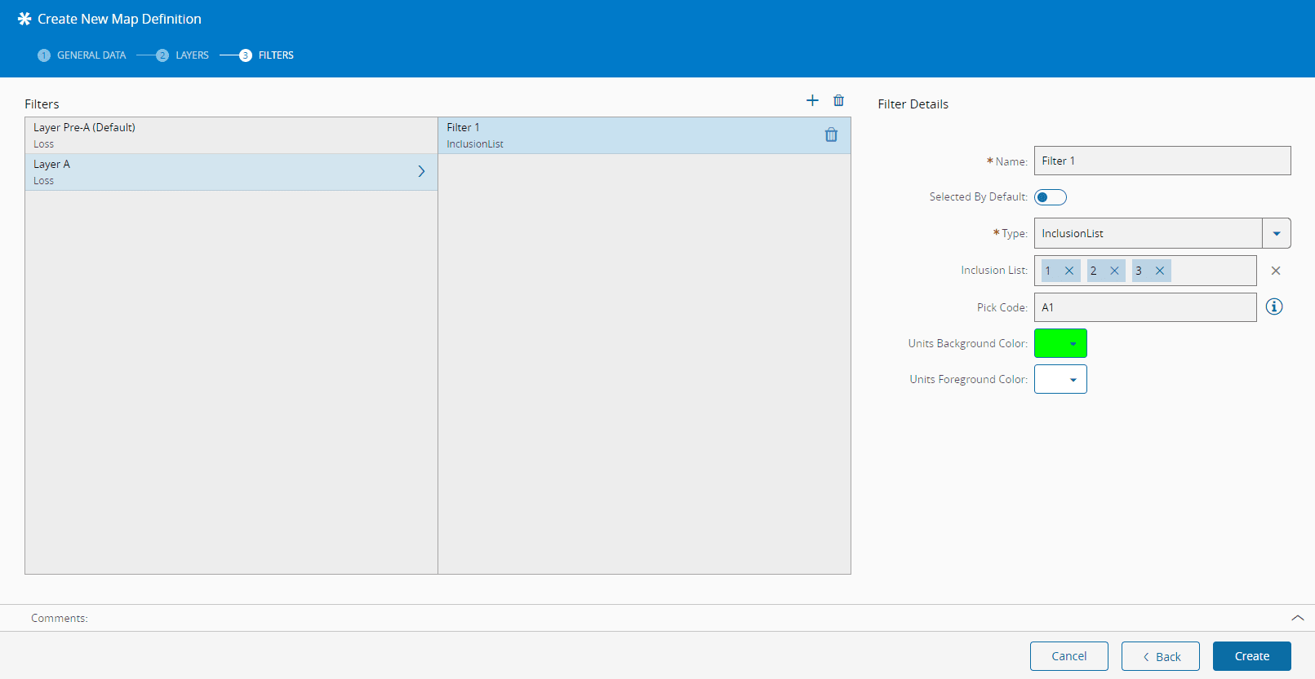The width and height of the screenshot is (1315, 679).
Task: Remove value 2 from Inclusion List
Action: pos(1114,271)
